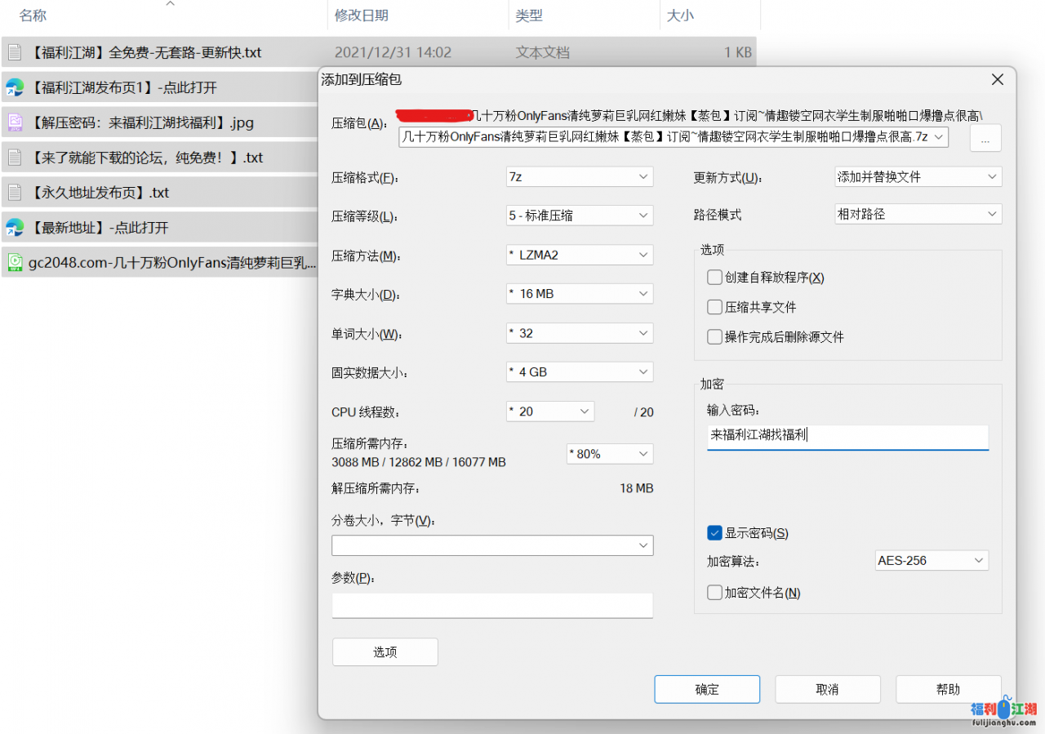Tick the 加密文件名 checkbox

click(x=715, y=593)
